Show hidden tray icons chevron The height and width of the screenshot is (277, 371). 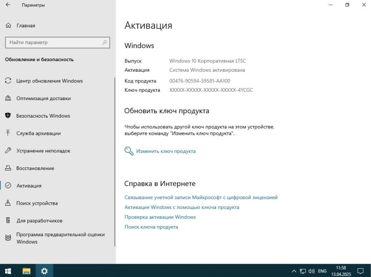pyautogui.click(x=294, y=271)
